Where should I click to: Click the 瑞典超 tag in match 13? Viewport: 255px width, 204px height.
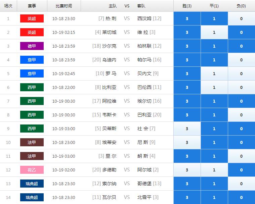coord(32,184)
